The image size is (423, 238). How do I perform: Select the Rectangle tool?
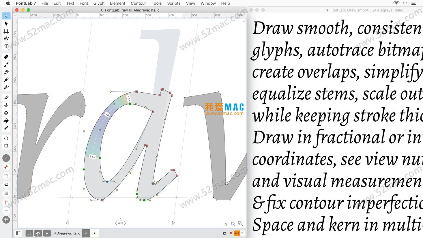(6, 146)
